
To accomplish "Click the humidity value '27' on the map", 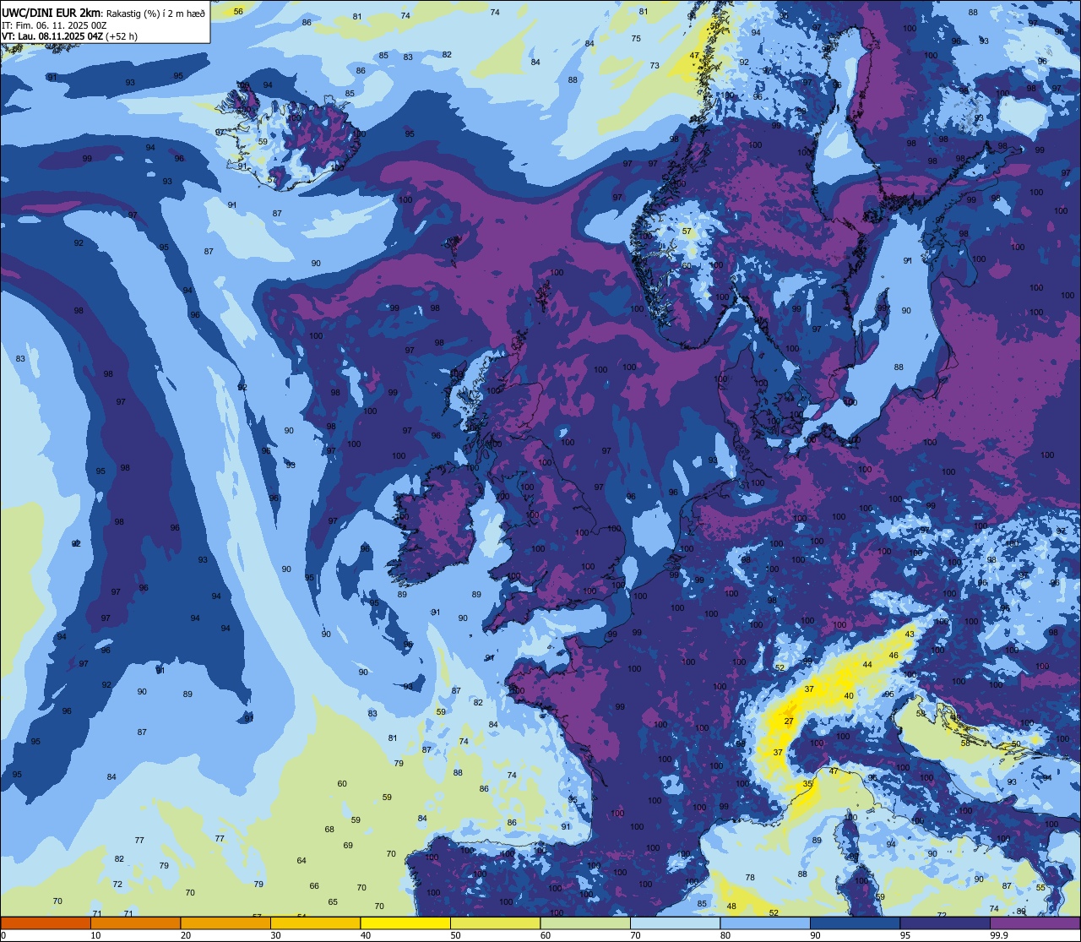I will [x=789, y=721].
